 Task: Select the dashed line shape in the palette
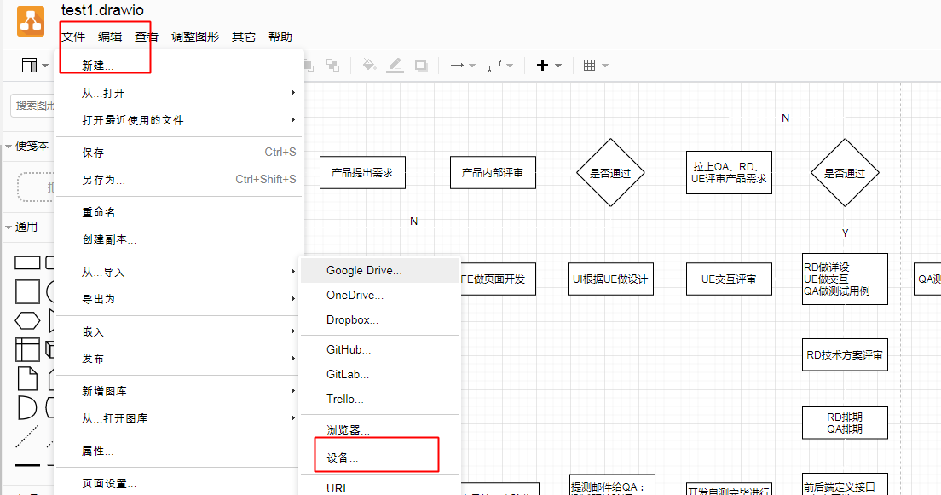point(26,434)
